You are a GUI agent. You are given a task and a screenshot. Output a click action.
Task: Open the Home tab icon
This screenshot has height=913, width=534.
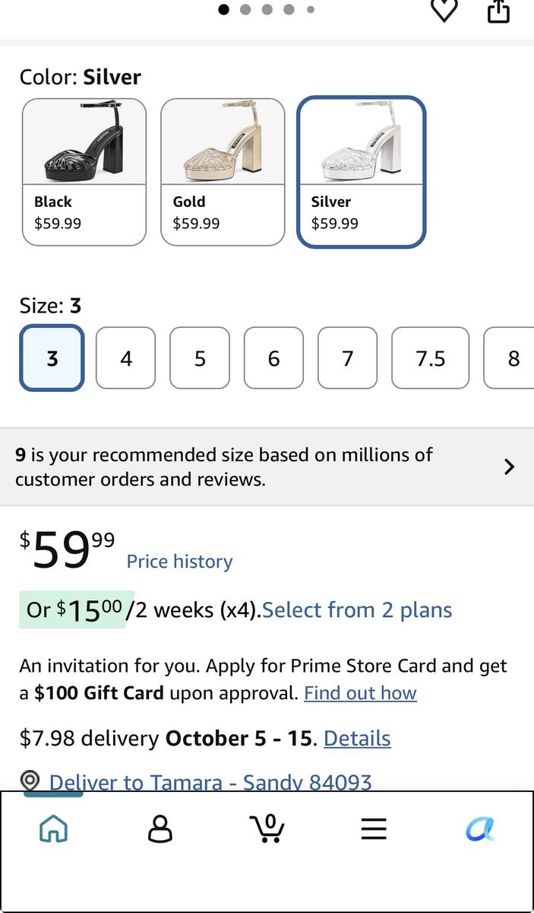(53, 829)
